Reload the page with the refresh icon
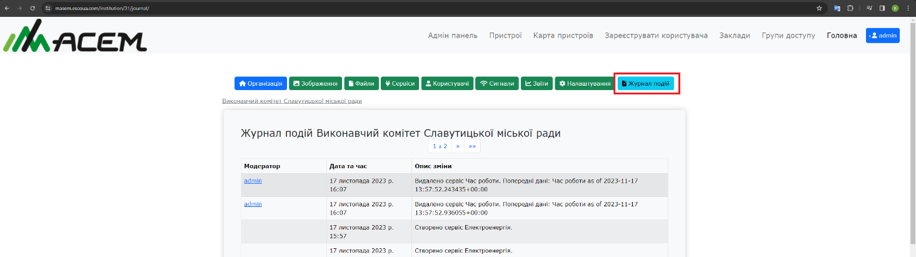916x257 pixels. pos(32,8)
